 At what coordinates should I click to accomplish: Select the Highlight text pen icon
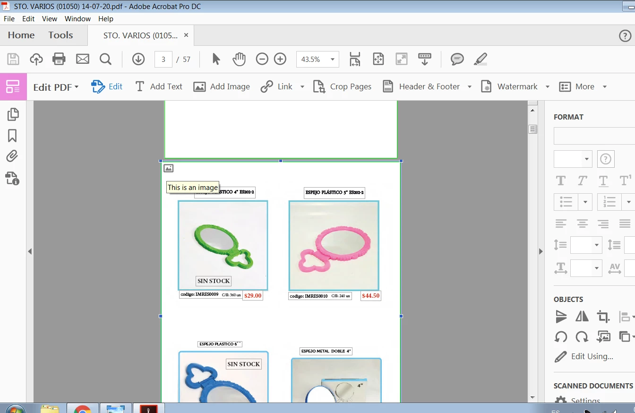pos(481,59)
